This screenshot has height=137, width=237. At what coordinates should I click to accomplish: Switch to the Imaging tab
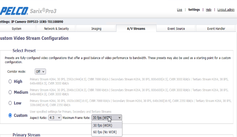(x=96, y=29)
